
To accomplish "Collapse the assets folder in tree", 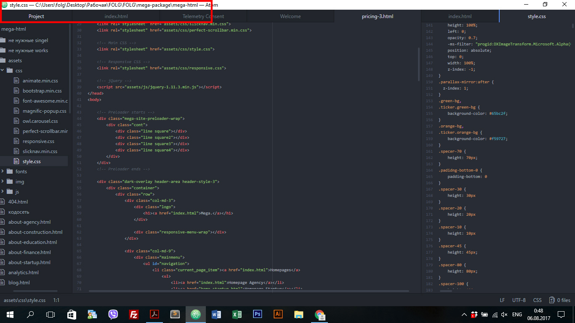I will click(15, 61).
